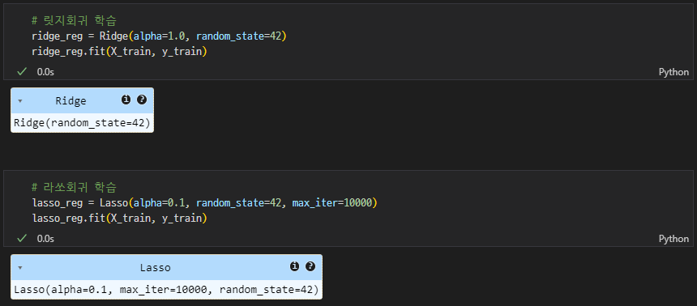Click max_iter=10000 in the Lasso code
Screen dimensions: 697x306
pyautogui.click(x=332, y=203)
